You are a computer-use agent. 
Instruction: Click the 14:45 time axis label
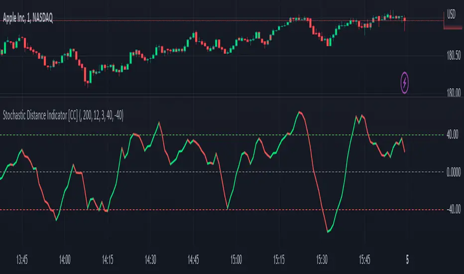pyautogui.click(x=193, y=260)
